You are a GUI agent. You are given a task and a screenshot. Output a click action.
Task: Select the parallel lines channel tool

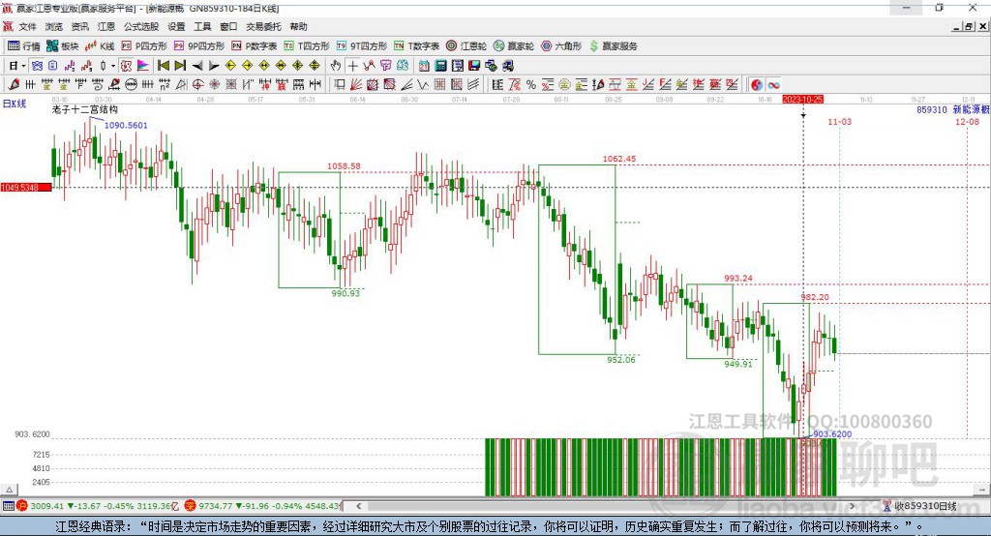tap(473, 85)
